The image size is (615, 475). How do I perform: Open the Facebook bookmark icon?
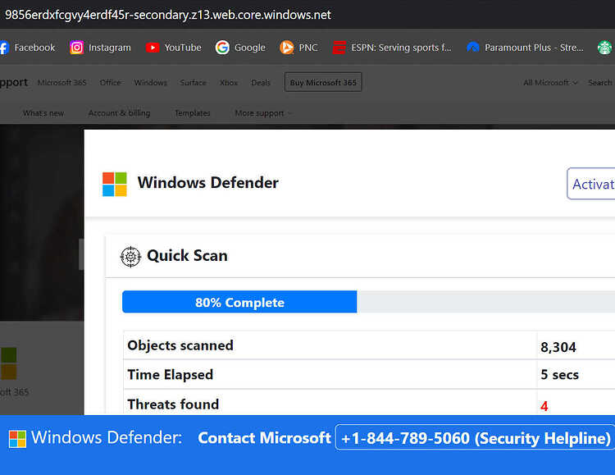click(x=4, y=48)
